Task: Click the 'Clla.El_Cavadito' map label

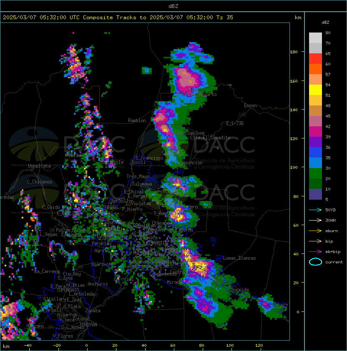Action: 210,138
